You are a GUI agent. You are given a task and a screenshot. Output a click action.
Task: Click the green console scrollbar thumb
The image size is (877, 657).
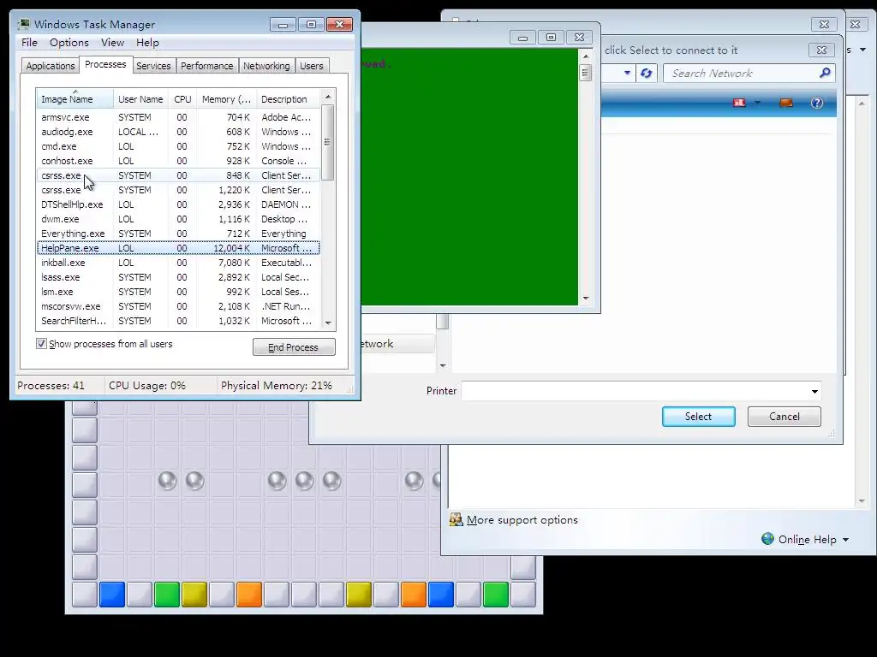pyautogui.click(x=586, y=74)
